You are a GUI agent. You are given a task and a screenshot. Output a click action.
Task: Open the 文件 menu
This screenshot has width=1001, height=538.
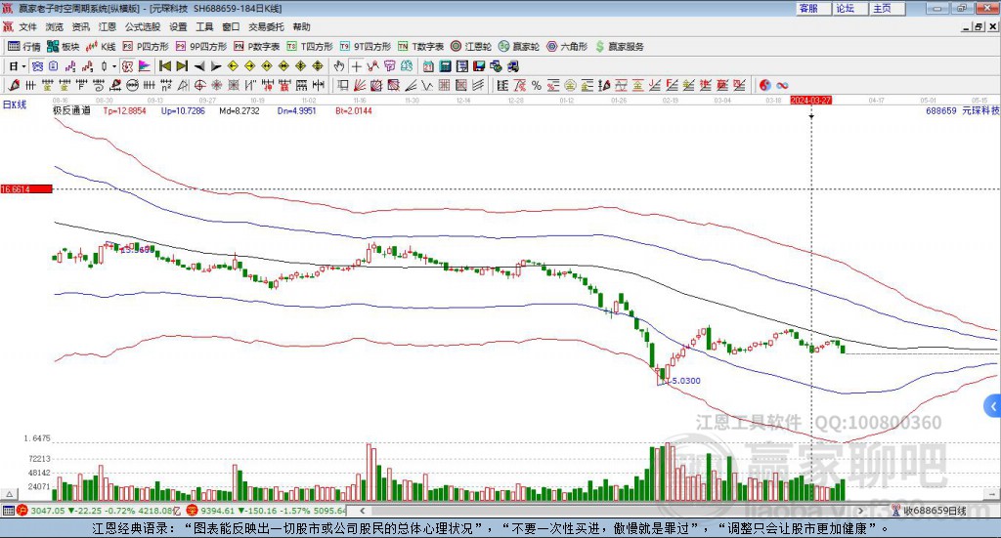tap(27, 26)
